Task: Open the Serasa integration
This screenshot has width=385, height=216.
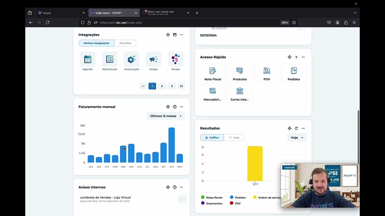Action: (x=175, y=59)
